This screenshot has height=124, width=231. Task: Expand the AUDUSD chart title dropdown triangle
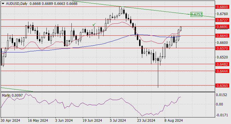(x=3, y=3)
